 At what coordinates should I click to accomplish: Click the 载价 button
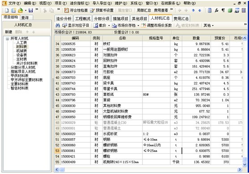coord(100,26)
